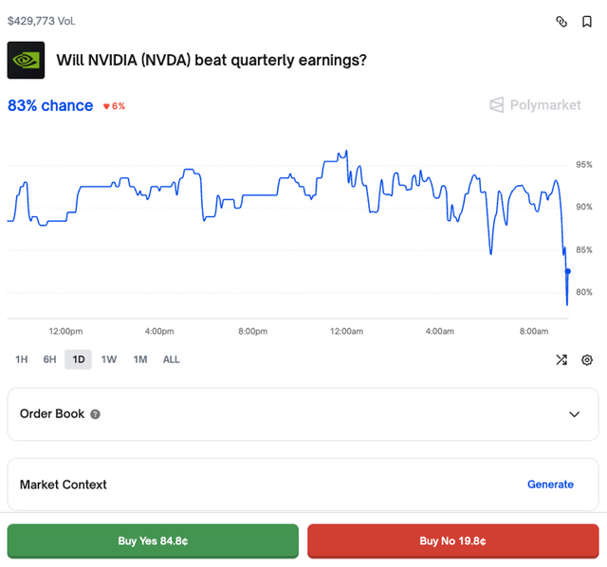Viewport: 607px width, 567px height.
Task: Click the red down-change indicator
Action: pos(114,106)
